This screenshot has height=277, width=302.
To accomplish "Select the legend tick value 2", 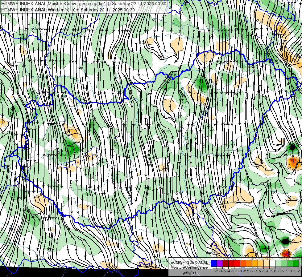I will pos(299,271).
